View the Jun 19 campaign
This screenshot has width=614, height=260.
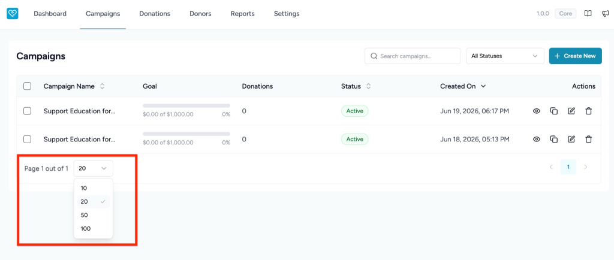tap(537, 111)
